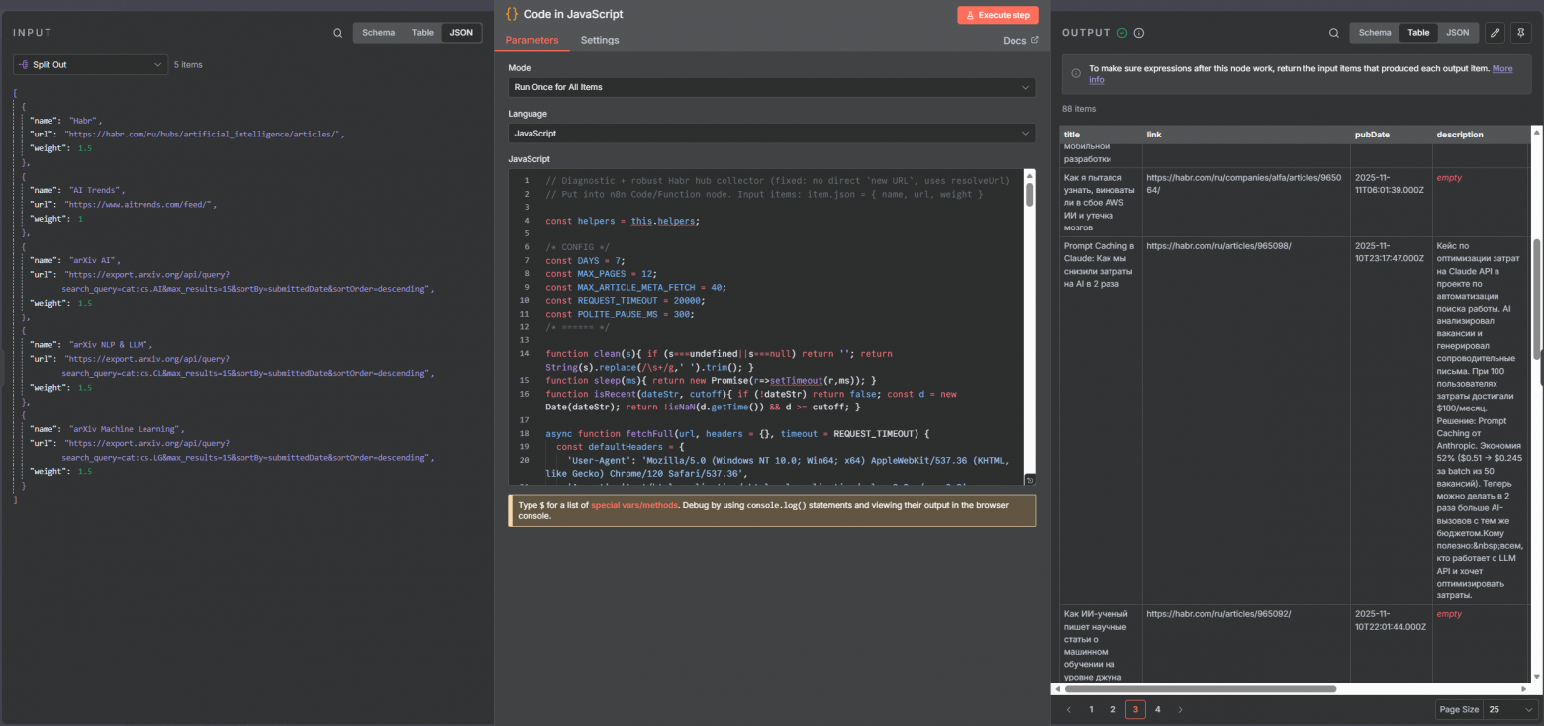Switch Output view to JSON
Screen dimensions: 1544x726
1457,33
